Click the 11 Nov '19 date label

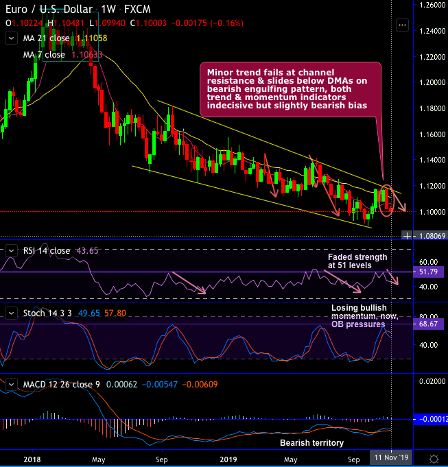point(391,457)
